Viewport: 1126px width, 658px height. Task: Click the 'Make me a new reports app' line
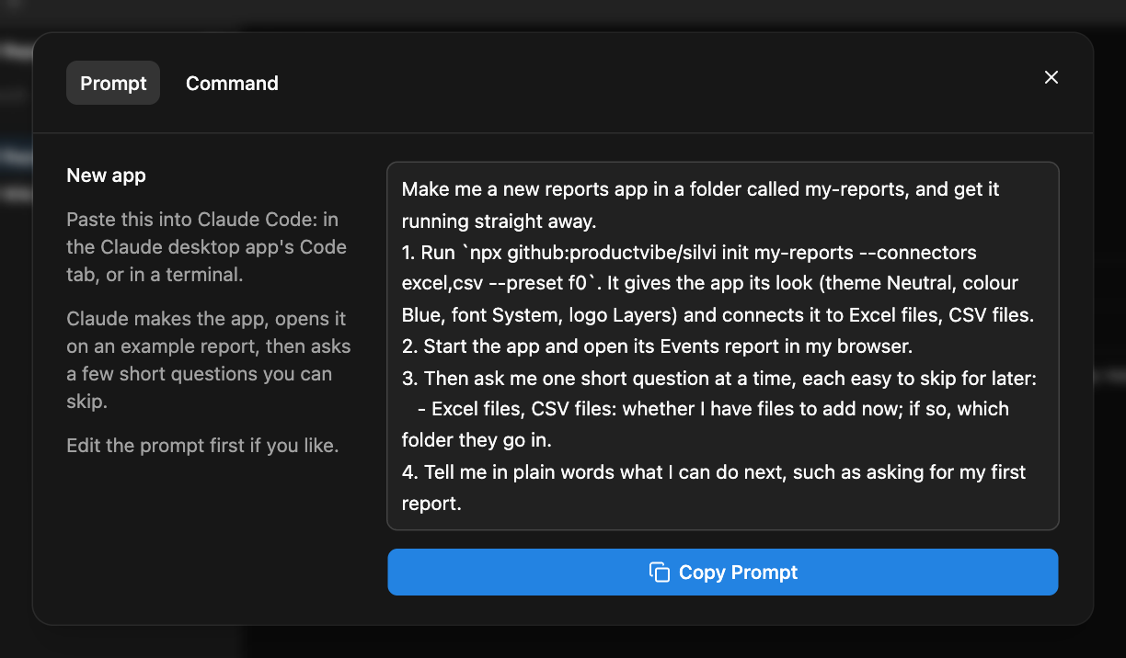click(x=701, y=205)
